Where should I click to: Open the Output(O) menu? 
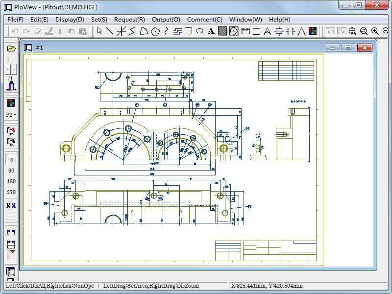(166, 20)
